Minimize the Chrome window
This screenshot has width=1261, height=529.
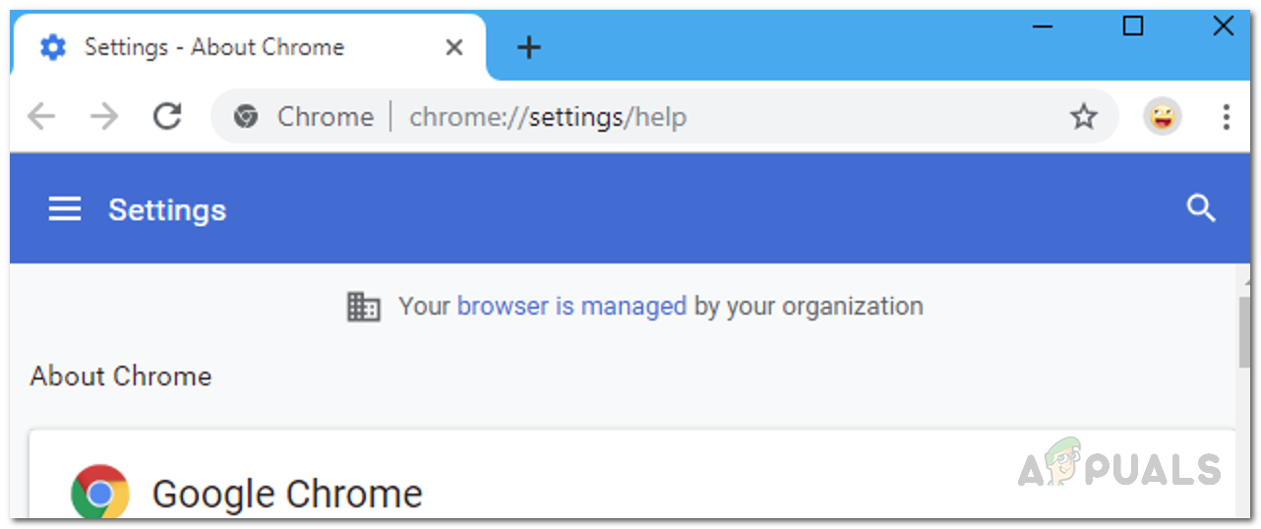(x=1044, y=27)
